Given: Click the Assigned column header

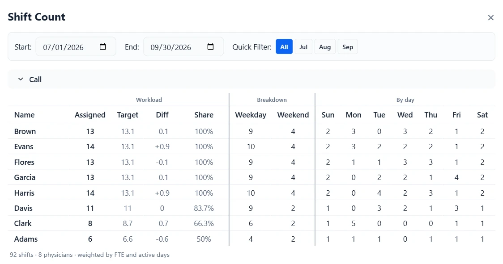Looking at the screenshot, I should 90,115.
